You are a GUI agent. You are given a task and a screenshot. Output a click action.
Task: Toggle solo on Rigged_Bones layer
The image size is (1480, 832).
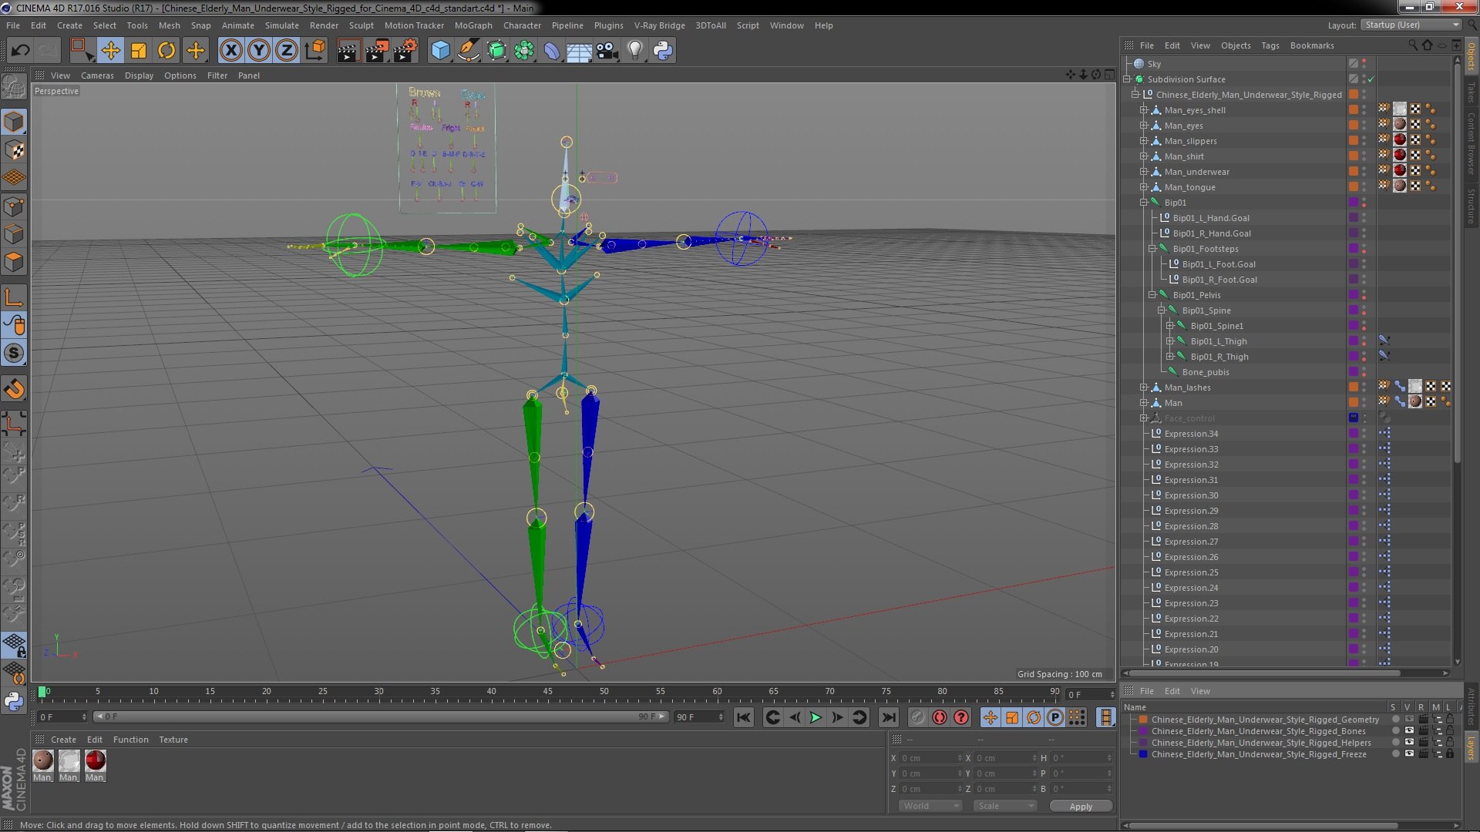tap(1395, 731)
